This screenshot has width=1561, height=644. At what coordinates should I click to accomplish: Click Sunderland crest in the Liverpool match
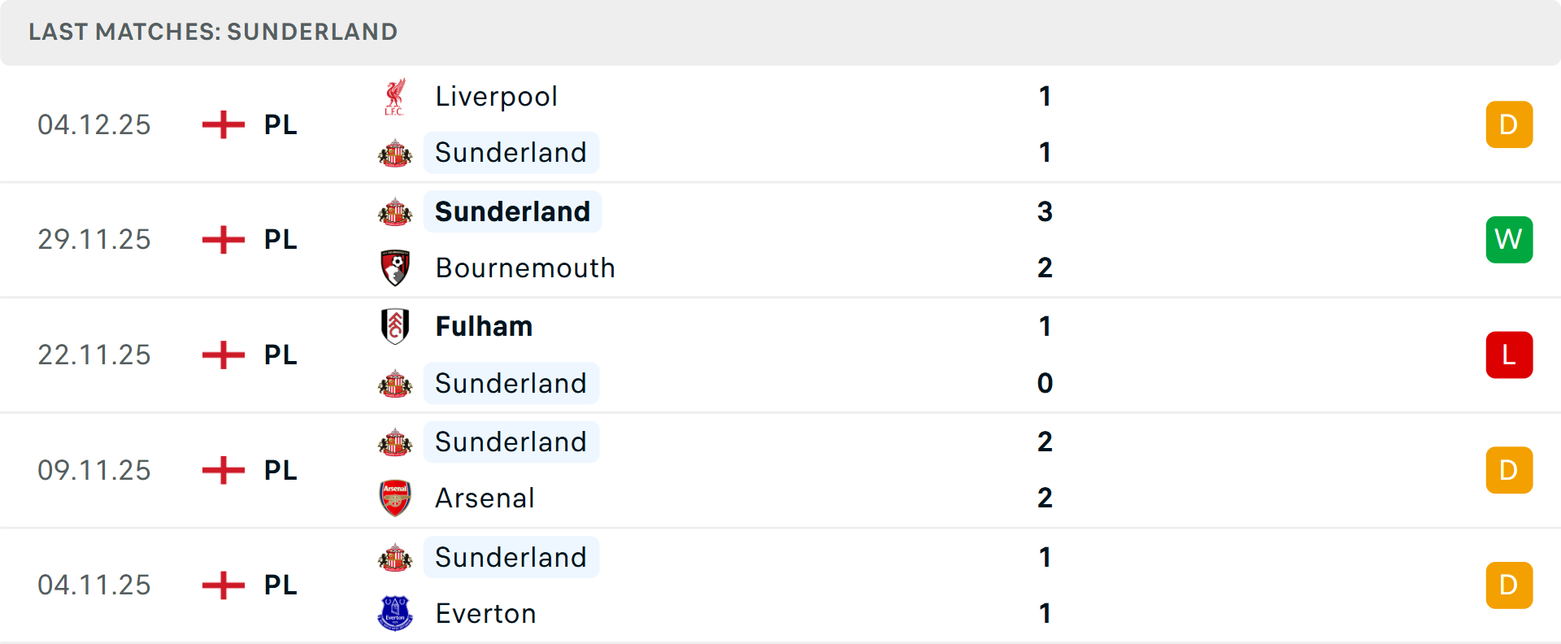click(395, 153)
